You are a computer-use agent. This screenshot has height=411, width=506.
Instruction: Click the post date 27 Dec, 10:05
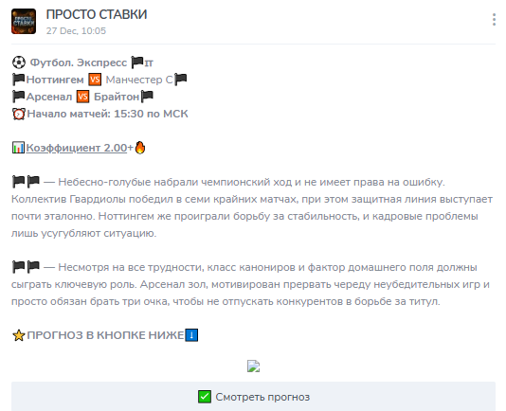[x=76, y=31]
